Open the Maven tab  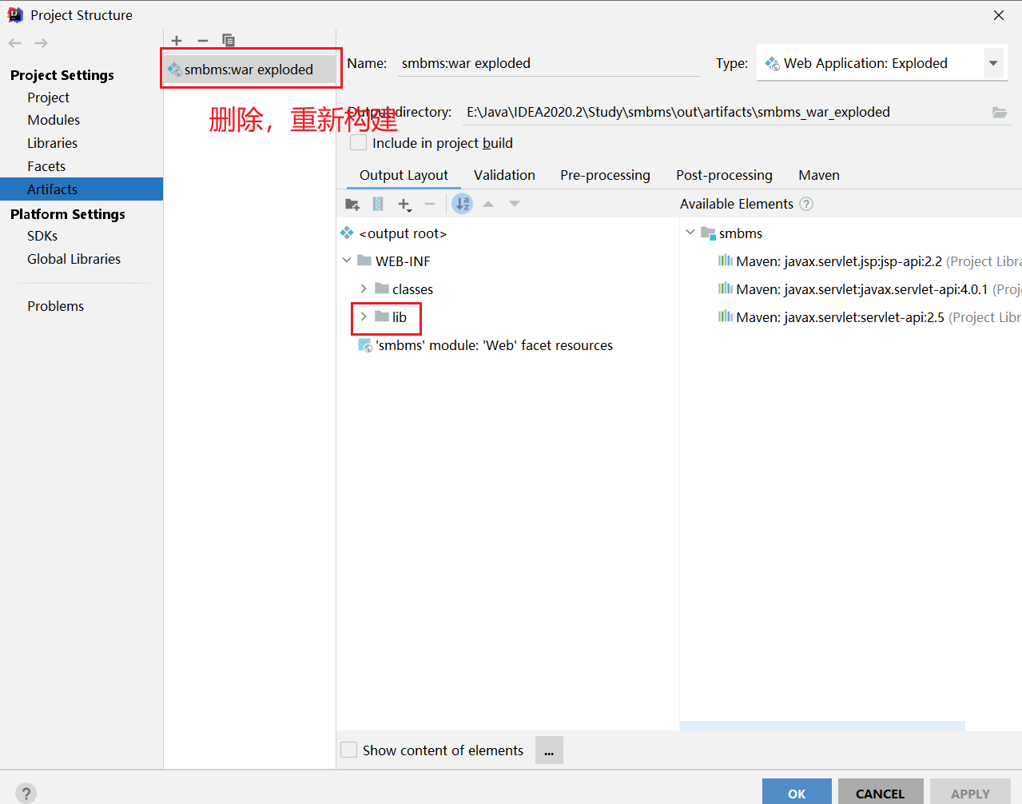coord(818,175)
